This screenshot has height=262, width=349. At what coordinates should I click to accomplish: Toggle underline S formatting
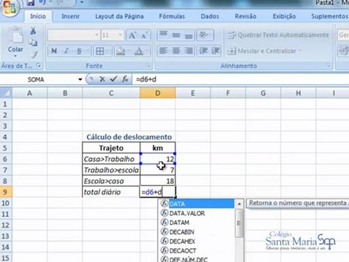click(79, 51)
